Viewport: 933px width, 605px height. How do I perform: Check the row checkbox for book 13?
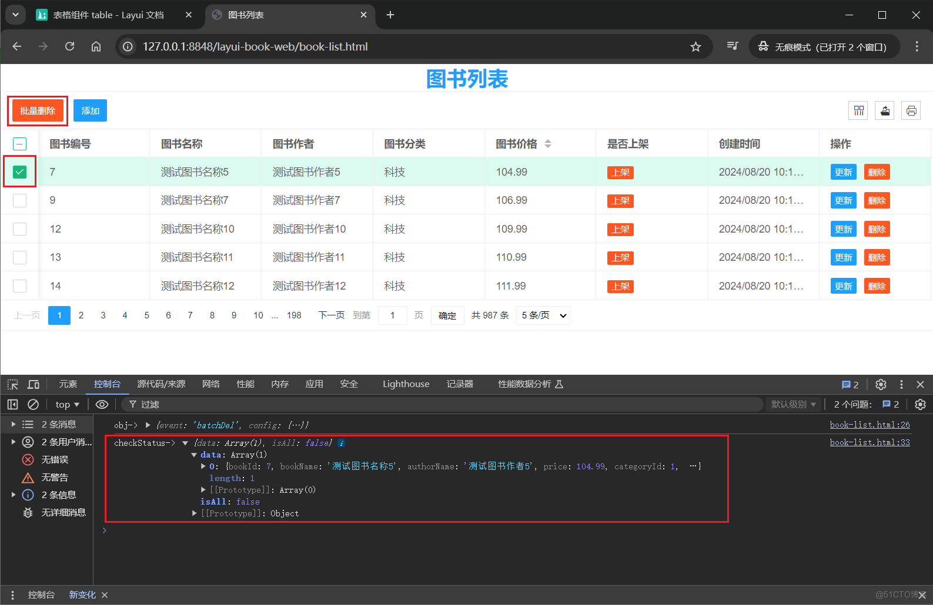[x=19, y=257]
